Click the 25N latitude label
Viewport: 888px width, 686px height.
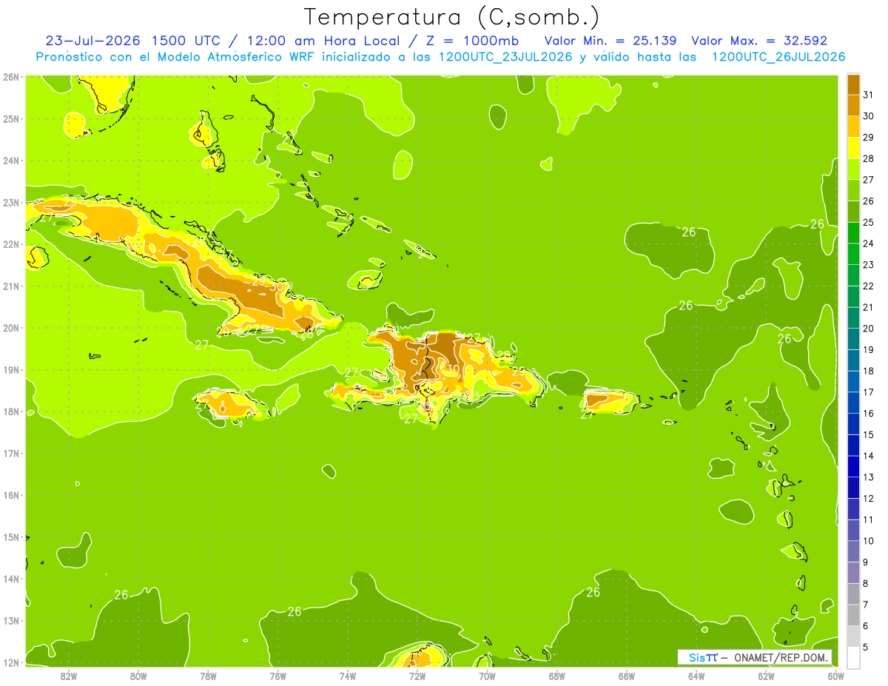point(10,118)
